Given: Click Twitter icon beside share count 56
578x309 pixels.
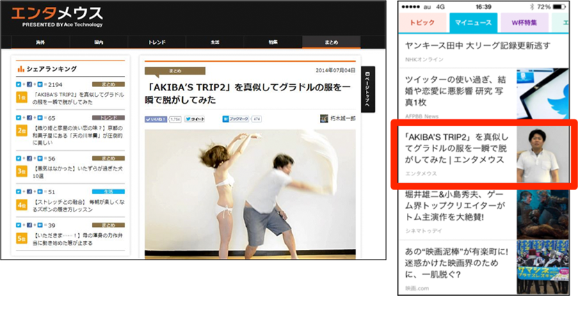Looking at the screenshot, I should (x=18, y=159).
